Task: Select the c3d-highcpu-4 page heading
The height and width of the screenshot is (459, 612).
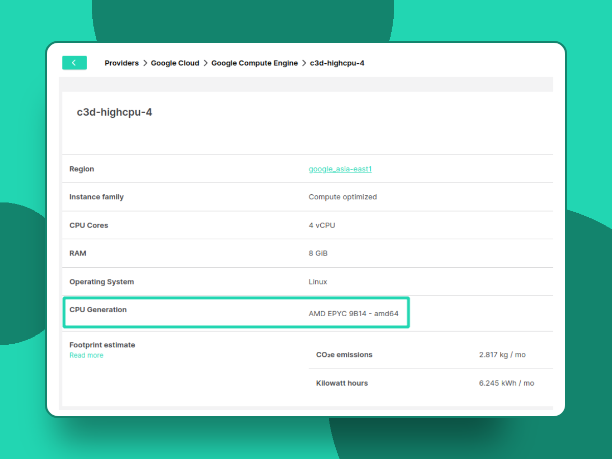Action: tap(114, 112)
